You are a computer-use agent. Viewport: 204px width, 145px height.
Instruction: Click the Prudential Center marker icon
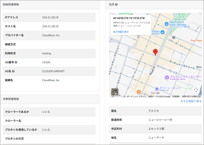[x=167, y=77]
